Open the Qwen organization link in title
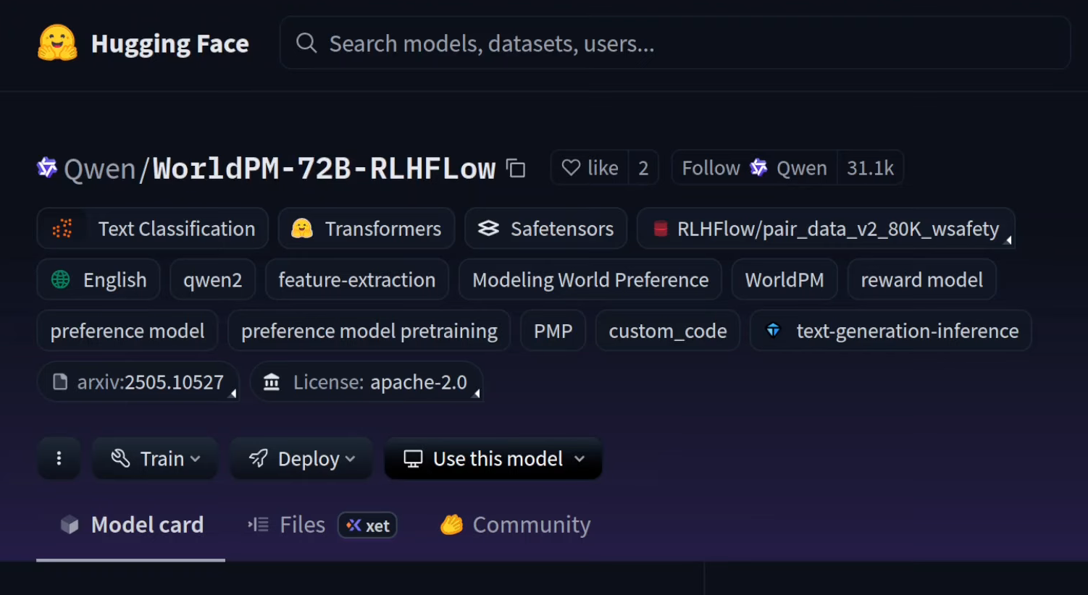This screenshot has width=1088, height=595. pos(99,169)
